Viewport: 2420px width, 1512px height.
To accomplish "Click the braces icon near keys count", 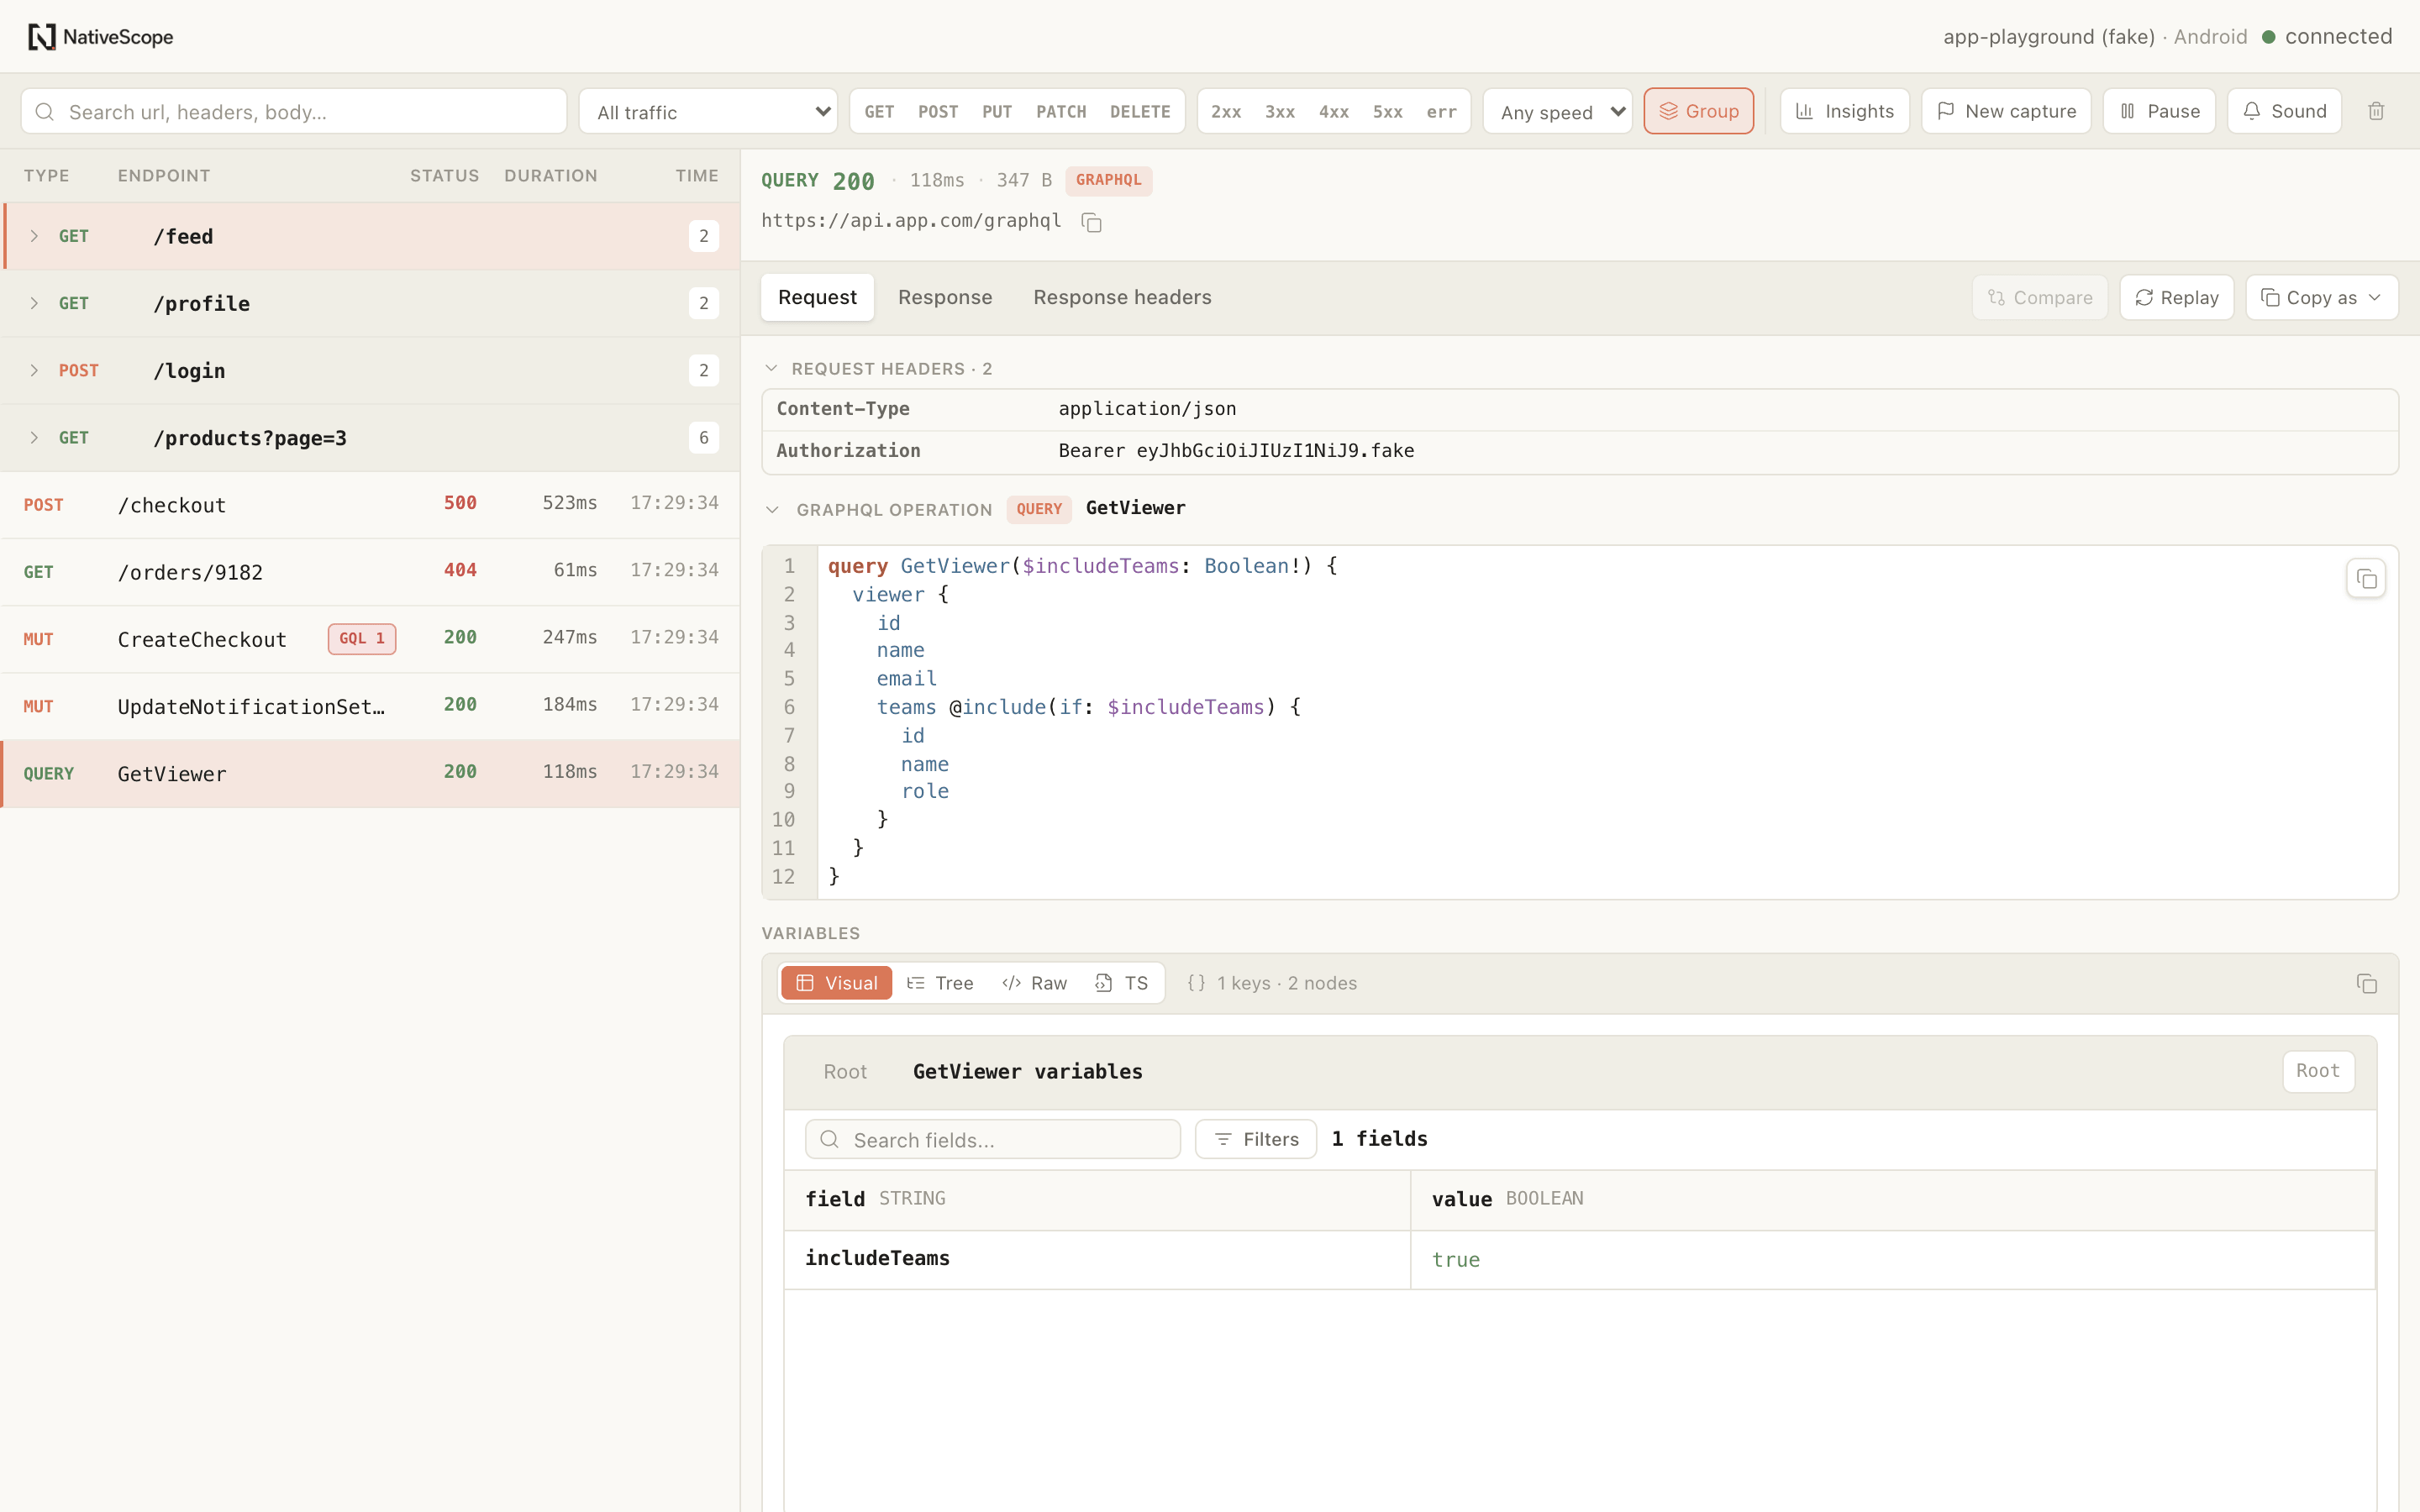I will click(1196, 983).
